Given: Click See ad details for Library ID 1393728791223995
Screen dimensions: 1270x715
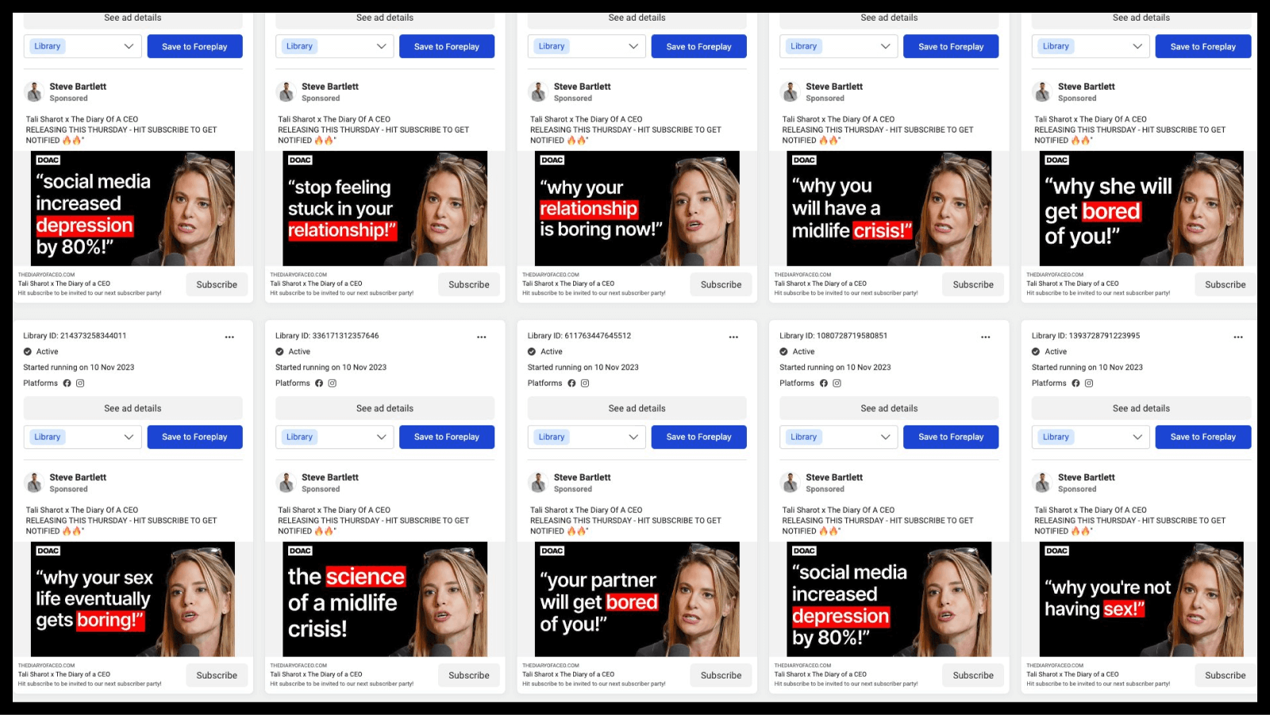Looking at the screenshot, I should 1141,409.
